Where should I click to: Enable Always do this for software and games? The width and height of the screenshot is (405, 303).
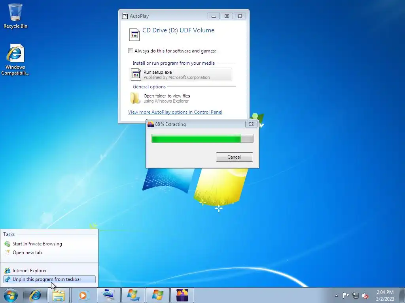pos(131,51)
